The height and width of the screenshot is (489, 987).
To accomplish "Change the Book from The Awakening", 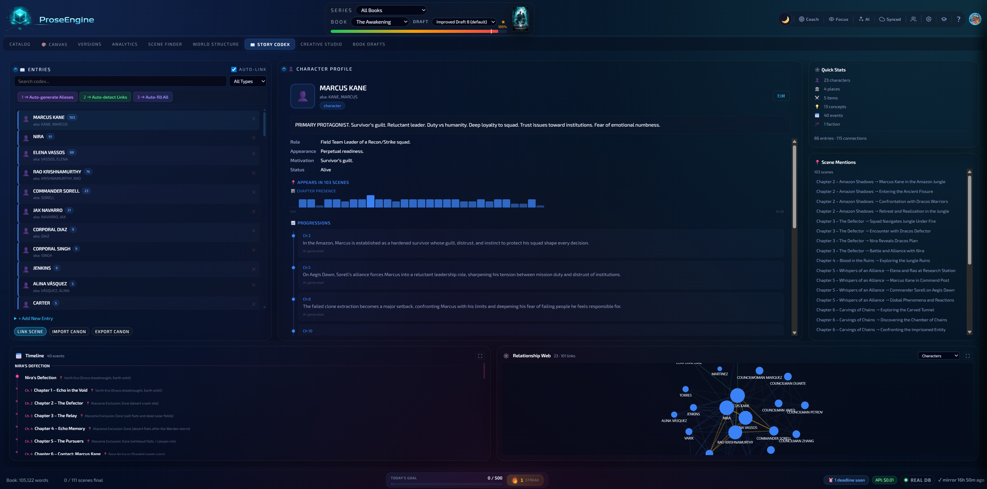I will click(x=380, y=22).
